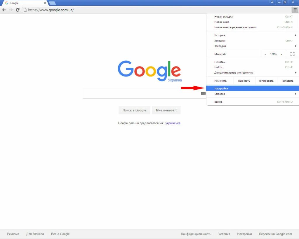
Task: Decrease zoom with the minus button
Action: tap(265, 54)
